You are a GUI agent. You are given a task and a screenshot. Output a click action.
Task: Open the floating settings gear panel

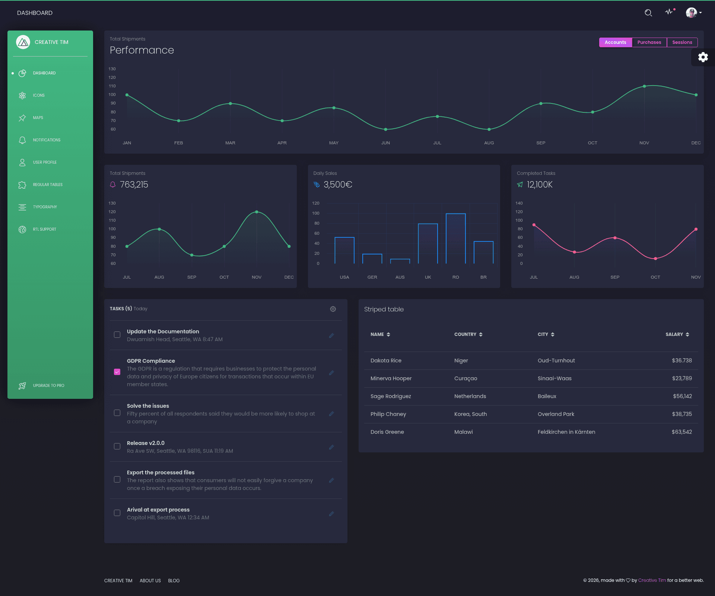(703, 57)
